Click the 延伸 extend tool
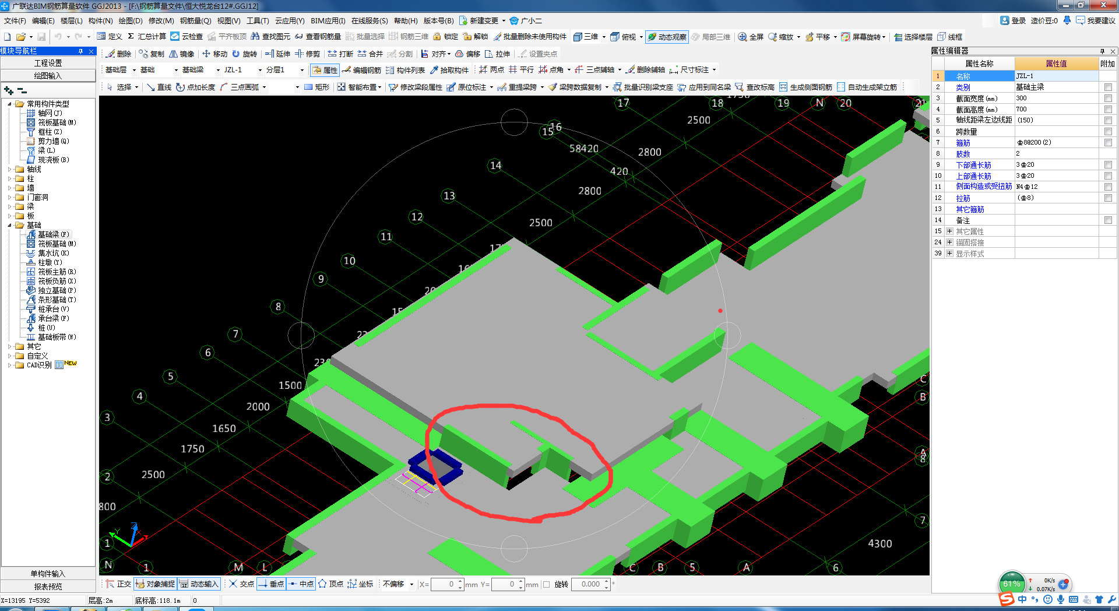This screenshot has width=1119, height=611. tap(277, 54)
